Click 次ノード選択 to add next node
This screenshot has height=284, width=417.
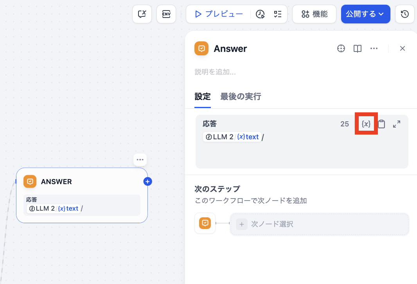[x=319, y=224]
